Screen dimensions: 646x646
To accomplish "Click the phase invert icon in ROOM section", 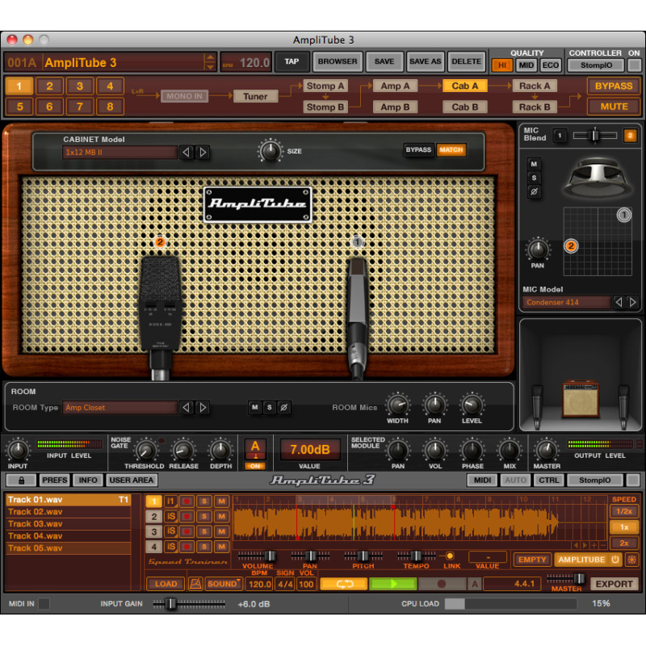I will click(283, 408).
